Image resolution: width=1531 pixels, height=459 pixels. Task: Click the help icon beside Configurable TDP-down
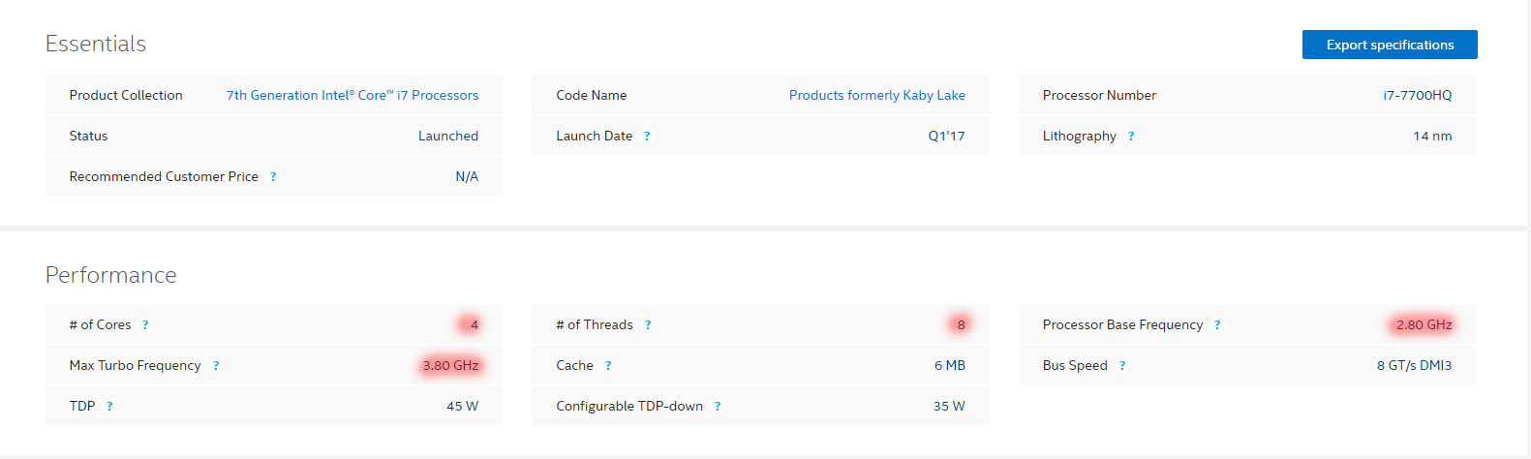pos(718,407)
